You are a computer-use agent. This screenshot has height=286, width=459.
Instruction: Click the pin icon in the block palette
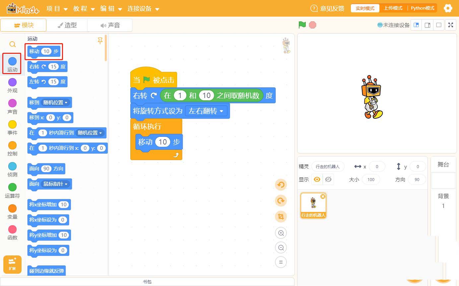(100, 41)
